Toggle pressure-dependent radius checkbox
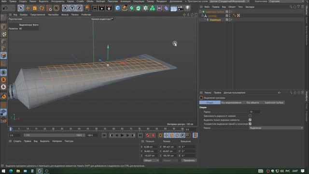This screenshot has width=309, height=174. click(x=250, y=116)
